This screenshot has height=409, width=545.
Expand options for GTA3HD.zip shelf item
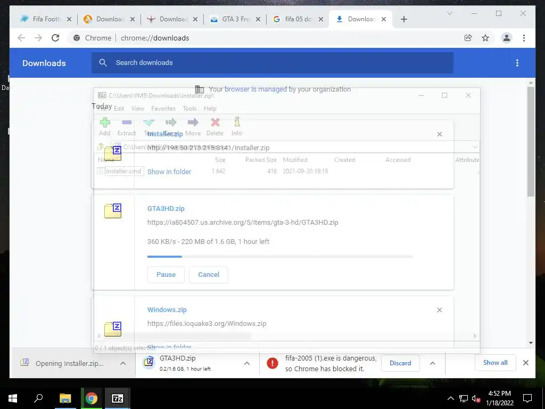247,363
